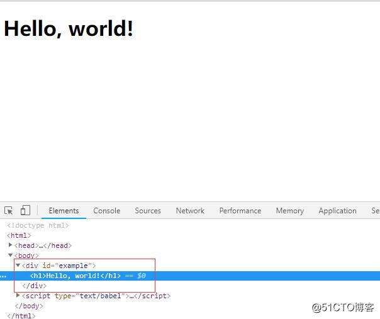Click the <head>…</head> row text
Screen dimensions: 380x319
coord(43,245)
